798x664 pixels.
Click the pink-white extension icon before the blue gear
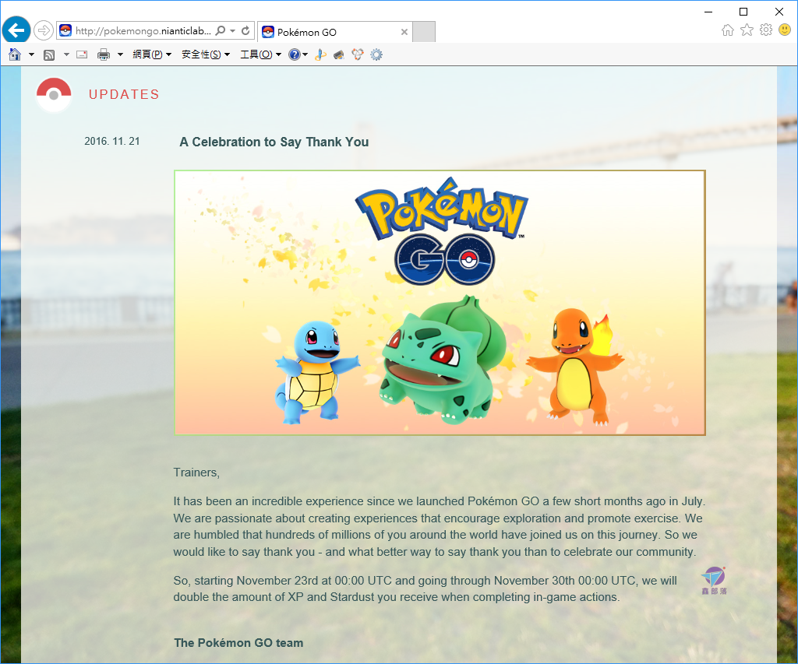coord(357,54)
